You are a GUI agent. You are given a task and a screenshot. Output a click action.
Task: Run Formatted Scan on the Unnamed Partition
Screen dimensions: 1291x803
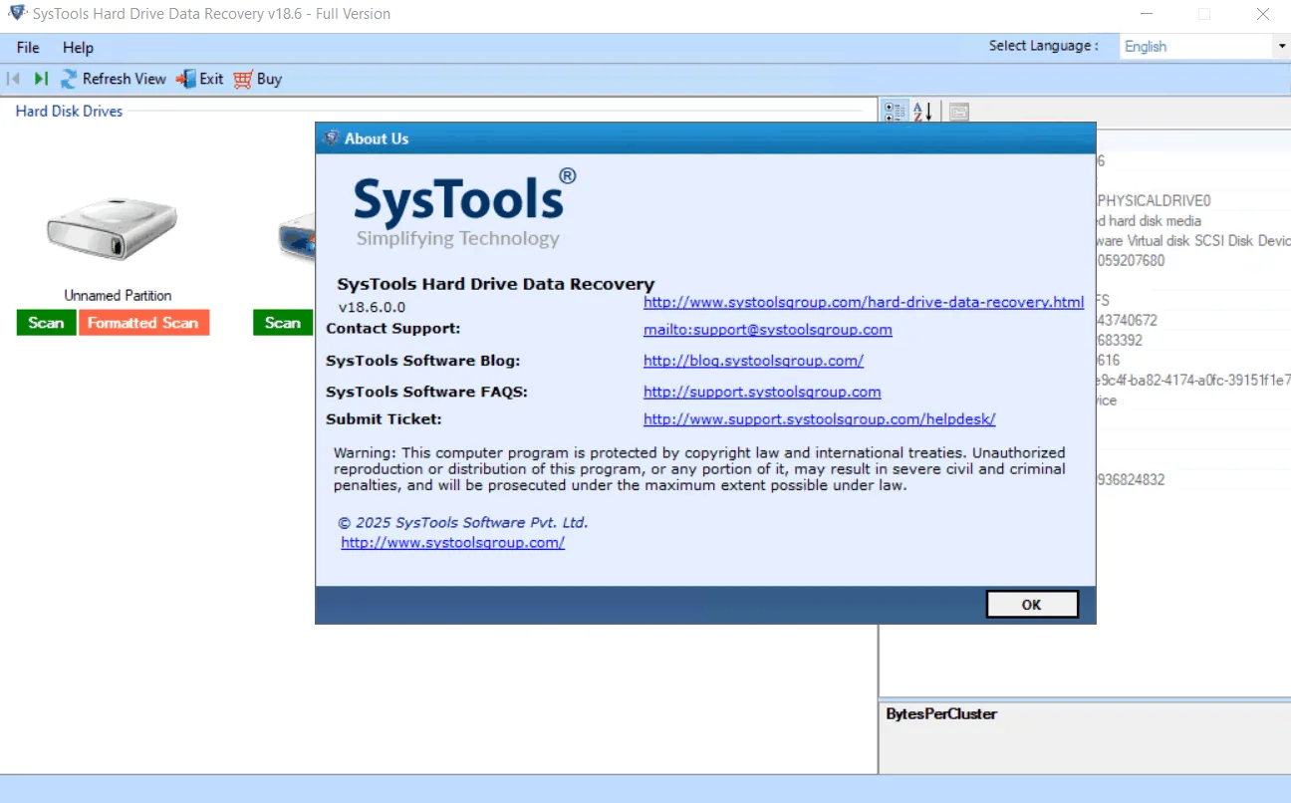tap(143, 323)
